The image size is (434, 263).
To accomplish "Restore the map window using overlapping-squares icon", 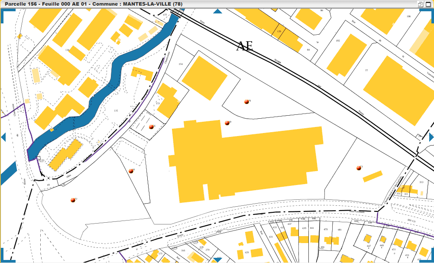I will 420,4.
